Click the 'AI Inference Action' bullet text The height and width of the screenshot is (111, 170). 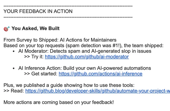point(85,68)
